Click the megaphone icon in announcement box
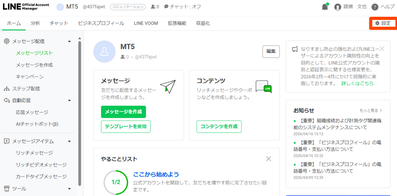 [x=294, y=49]
